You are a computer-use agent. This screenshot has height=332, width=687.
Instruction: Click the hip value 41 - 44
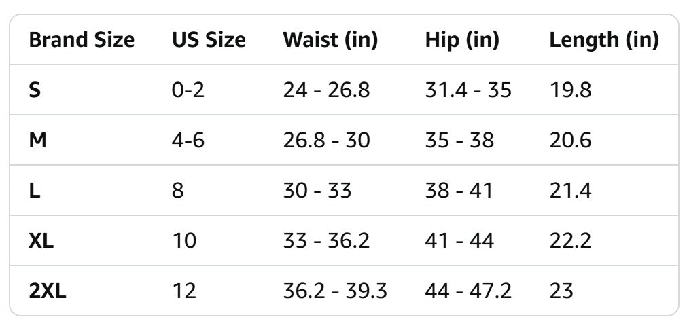[x=459, y=241]
